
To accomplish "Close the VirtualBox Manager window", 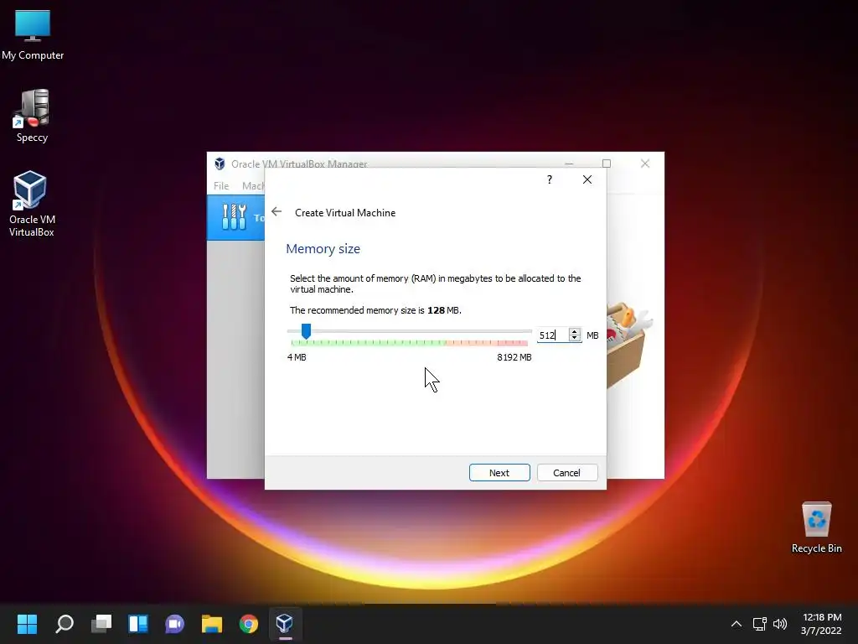I will (645, 164).
